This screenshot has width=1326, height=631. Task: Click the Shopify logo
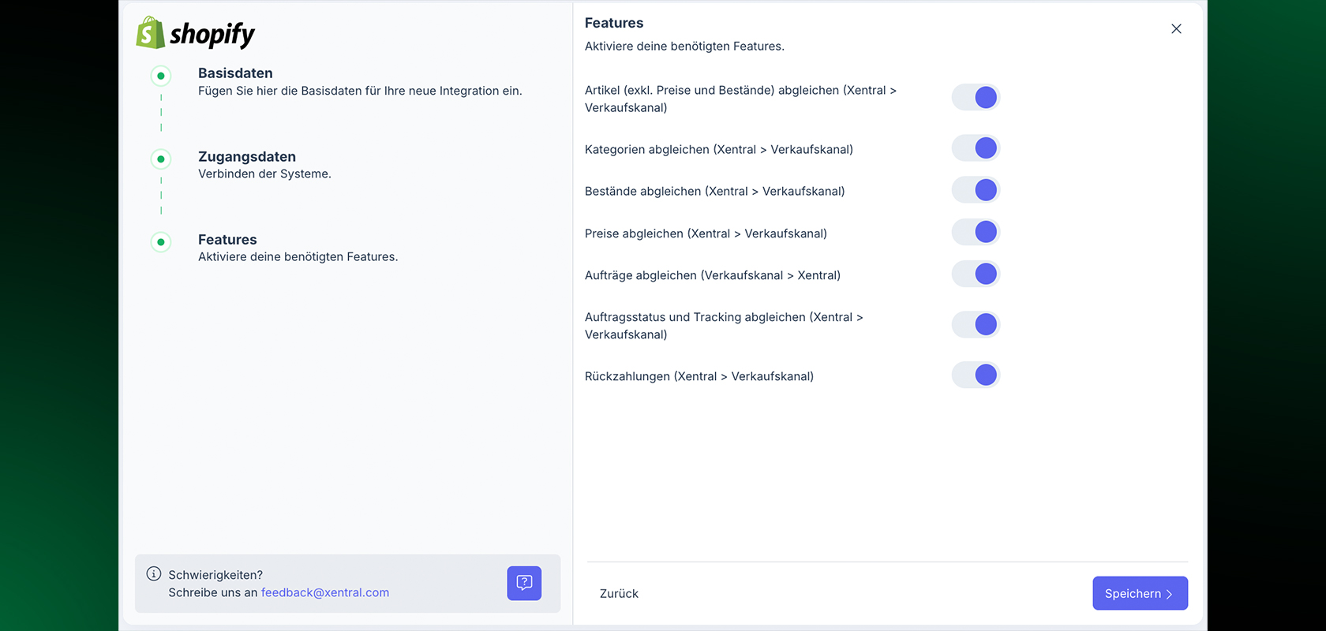click(196, 33)
